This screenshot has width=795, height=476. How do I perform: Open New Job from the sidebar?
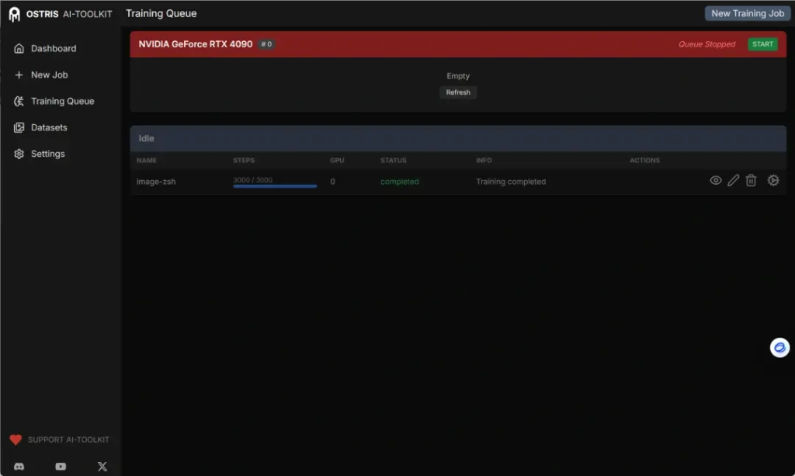click(x=49, y=75)
